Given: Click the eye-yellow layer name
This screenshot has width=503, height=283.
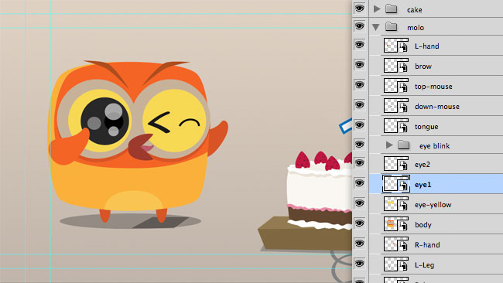Looking at the screenshot, I should [x=433, y=205].
